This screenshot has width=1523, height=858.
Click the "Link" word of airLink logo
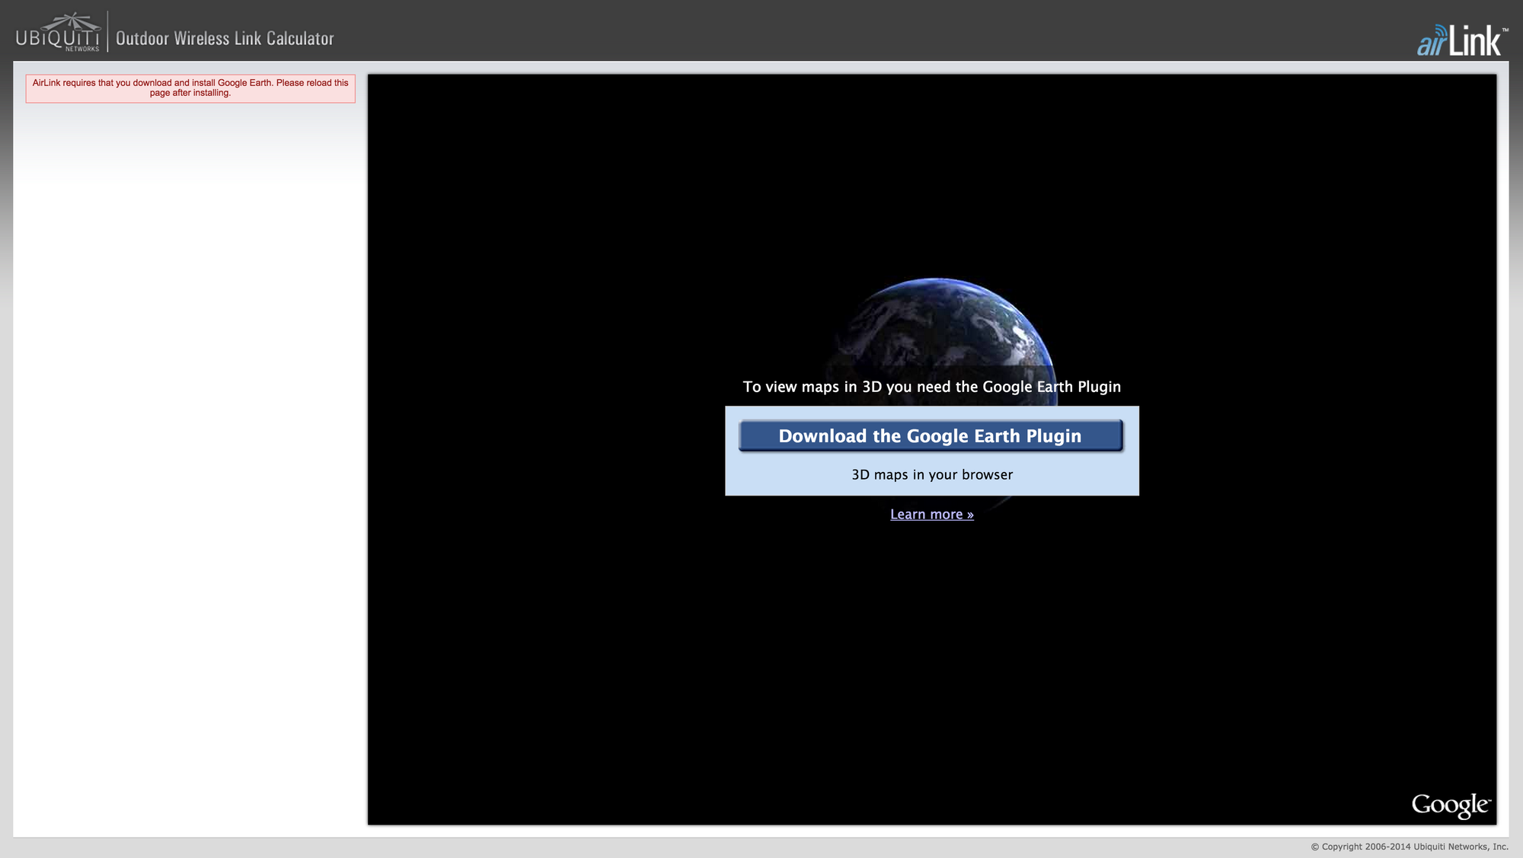tap(1475, 41)
